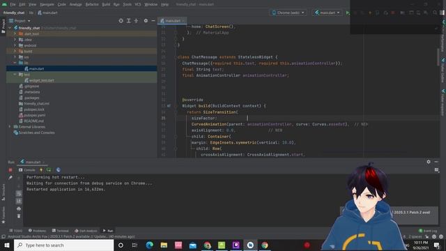Image resolution: width=446 pixels, height=251 pixels.
Task: Click the Windows taskbar search box
Action: (63, 245)
